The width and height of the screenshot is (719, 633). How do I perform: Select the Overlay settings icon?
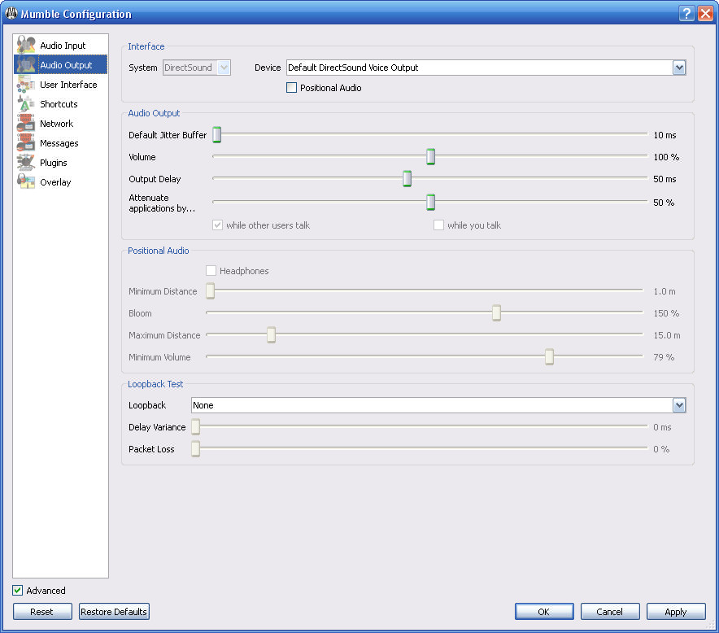pyautogui.click(x=26, y=182)
